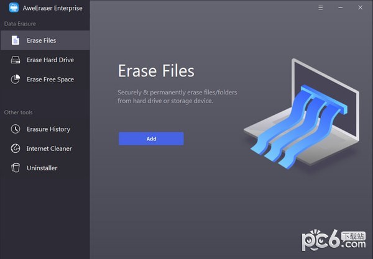Minimize the AweEraser window
This screenshot has width=373, height=259.
pos(341,7)
